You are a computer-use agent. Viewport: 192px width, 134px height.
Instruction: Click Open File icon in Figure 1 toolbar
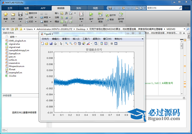click(47, 43)
